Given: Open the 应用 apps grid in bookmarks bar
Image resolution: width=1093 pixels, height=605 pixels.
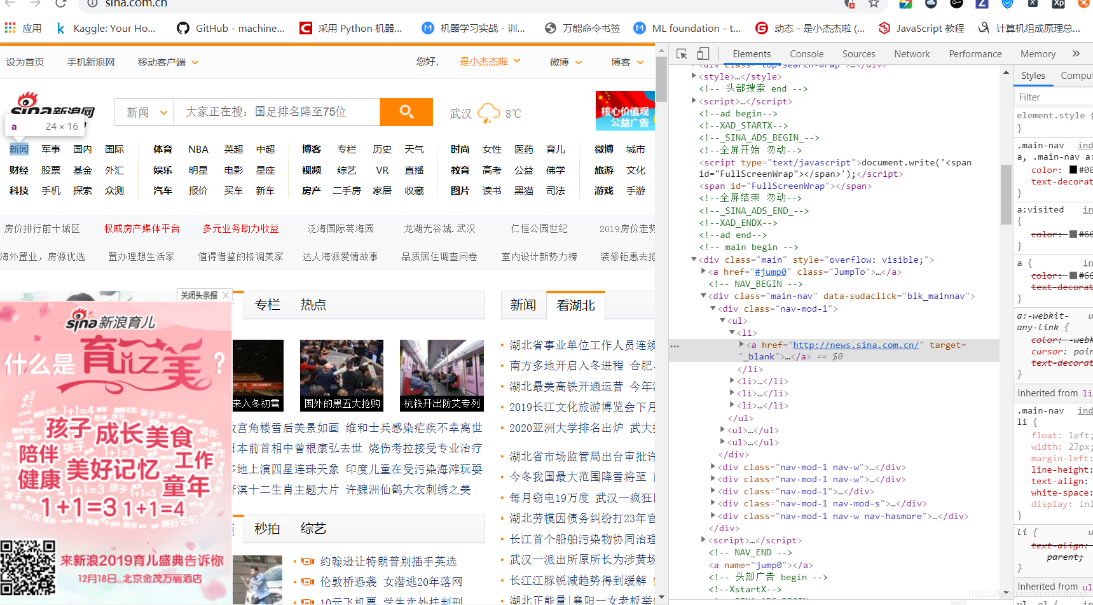Looking at the screenshot, I should click(x=23, y=28).
